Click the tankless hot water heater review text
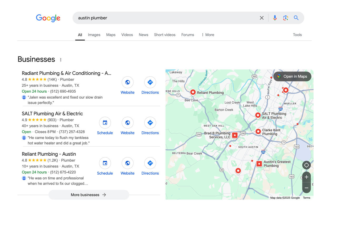The image size is (337, 225). pos(59,140)
